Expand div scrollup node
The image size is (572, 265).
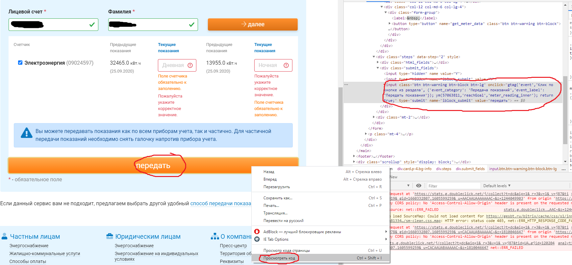[x=354, y=162]
